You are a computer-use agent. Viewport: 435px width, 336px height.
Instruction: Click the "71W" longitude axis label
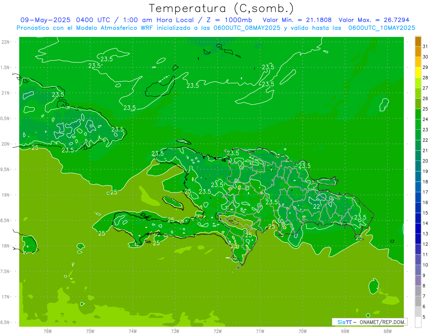[260, 331]
